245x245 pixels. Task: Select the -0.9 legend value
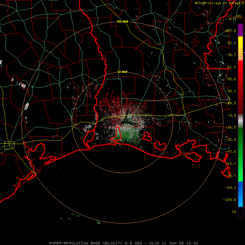232,115
